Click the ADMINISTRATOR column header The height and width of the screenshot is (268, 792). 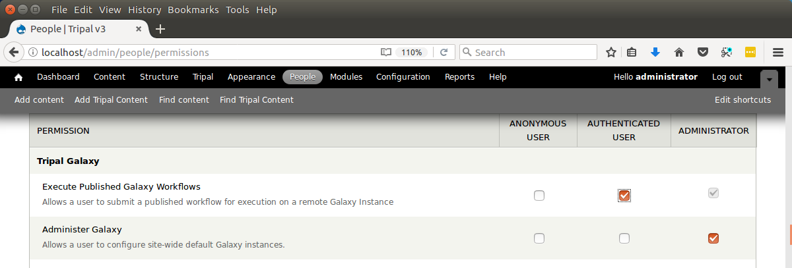(x=713, y=131)
